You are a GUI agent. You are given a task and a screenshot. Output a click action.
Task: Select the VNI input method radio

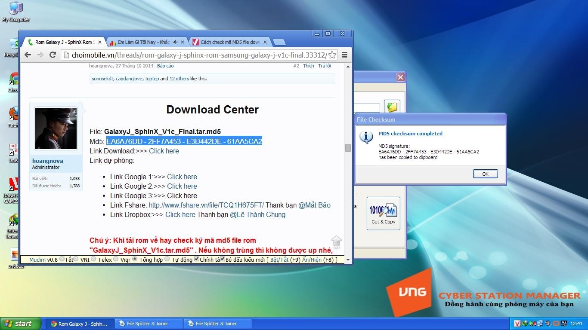point(76,259)
